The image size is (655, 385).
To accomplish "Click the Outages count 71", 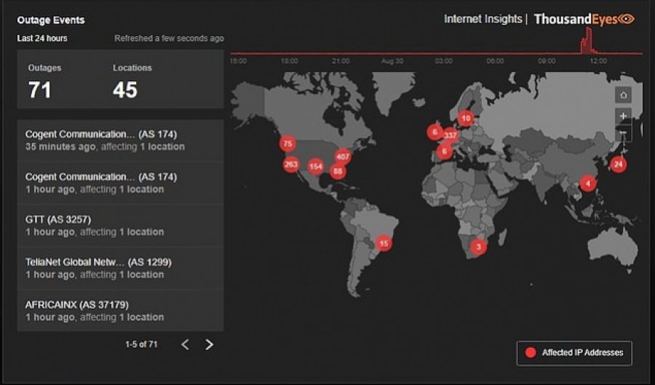I will pos(40,89).
